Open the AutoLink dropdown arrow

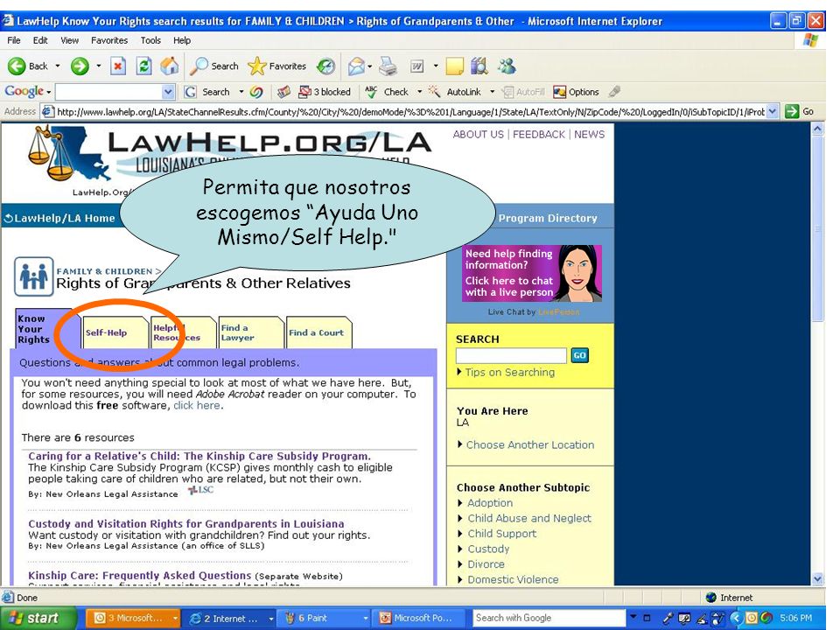pos(493,92)
